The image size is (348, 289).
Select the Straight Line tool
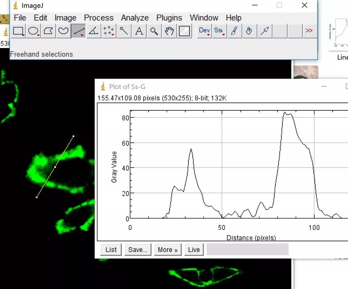[x=78, y=31]
